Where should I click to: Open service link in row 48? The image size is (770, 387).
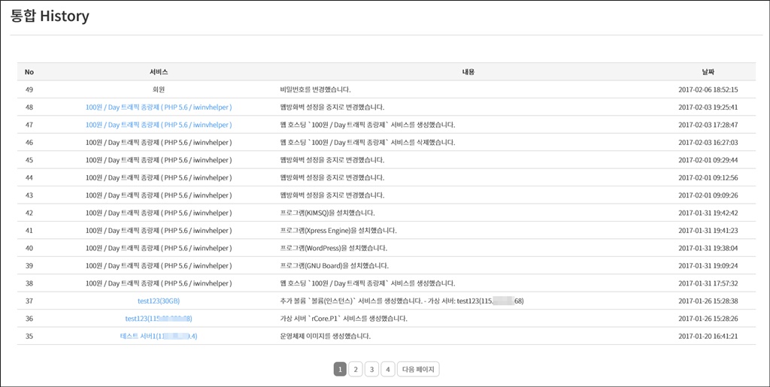[159, 107]
